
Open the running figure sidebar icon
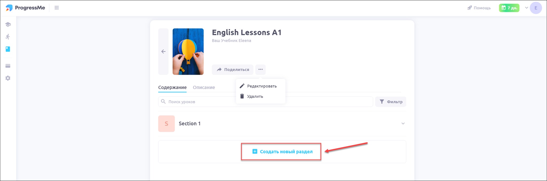[8, 37]
